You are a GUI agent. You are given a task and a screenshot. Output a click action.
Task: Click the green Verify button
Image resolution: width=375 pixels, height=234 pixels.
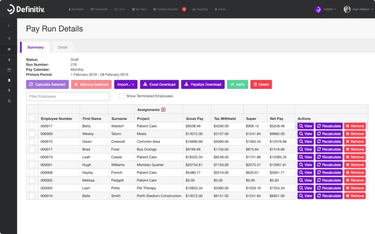tap(237, 84)
